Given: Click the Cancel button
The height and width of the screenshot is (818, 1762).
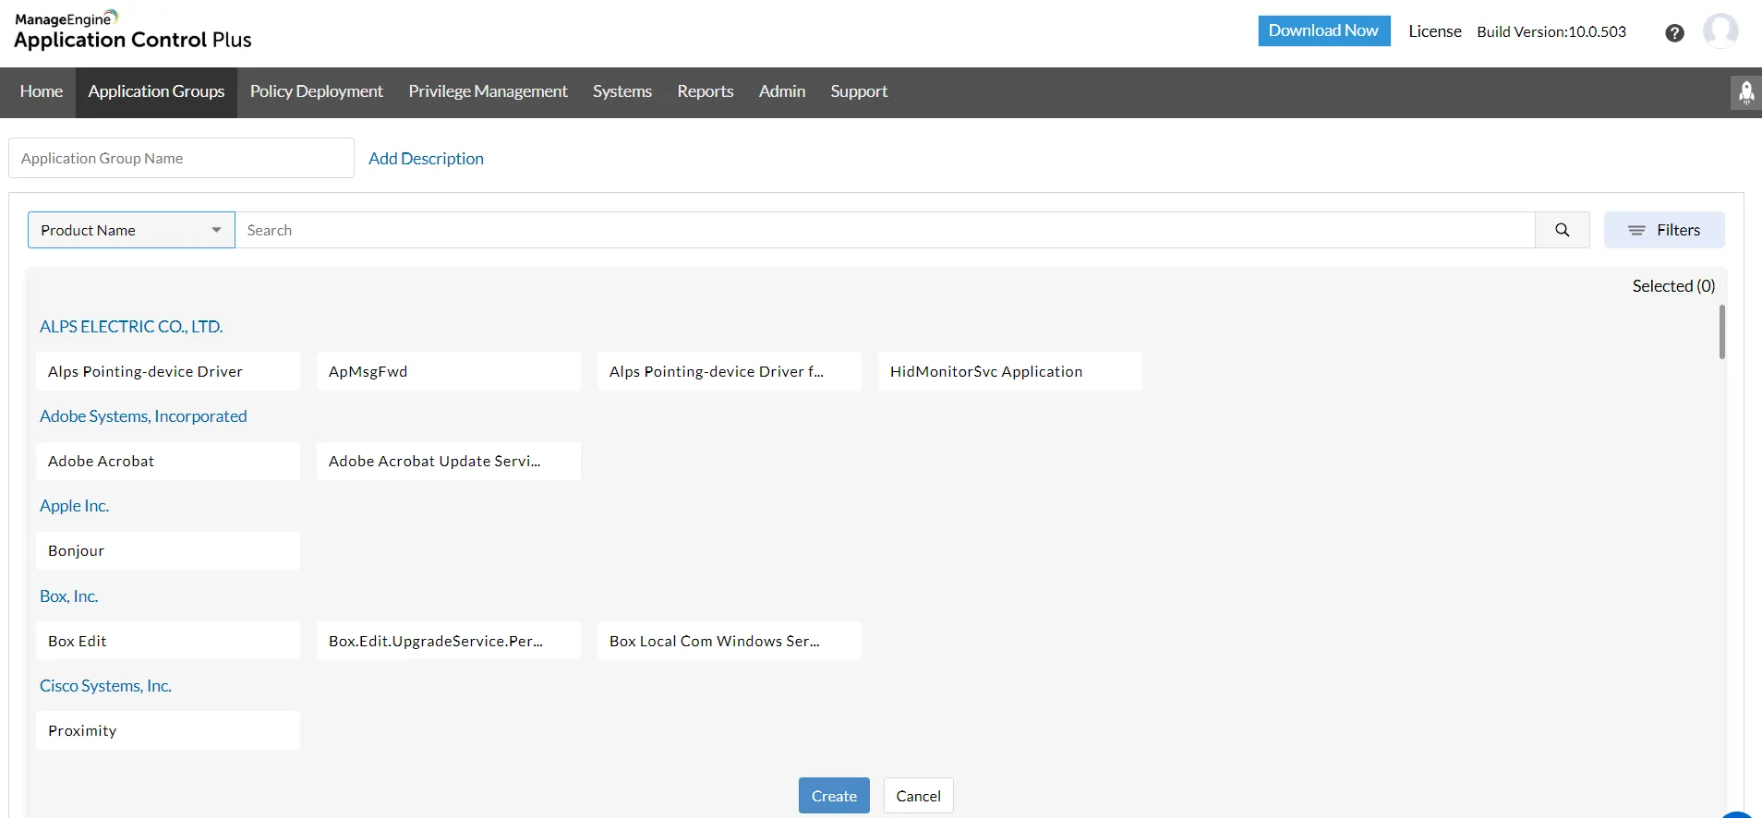Looking at the screenshot, I should click(x=918, y=796).
